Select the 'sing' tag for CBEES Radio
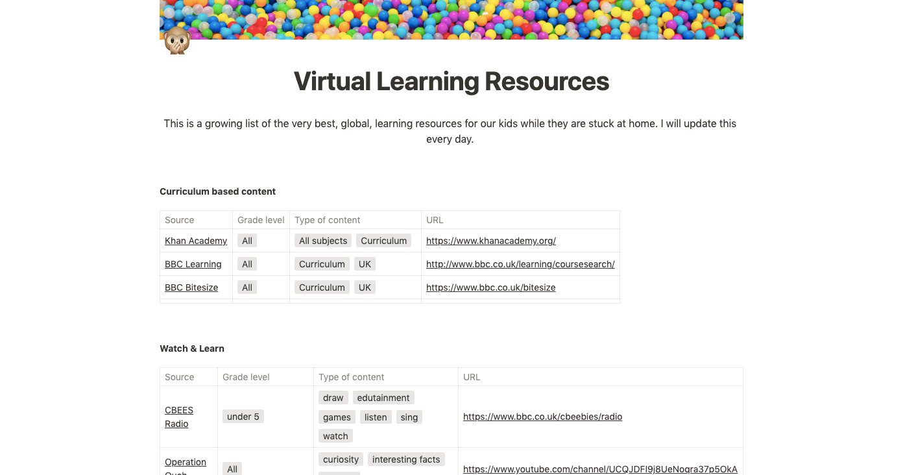 pyautogui.click(x=409, y=417)
